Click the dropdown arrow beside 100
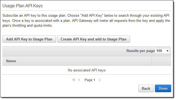Viewport: 176px width, 100px height. tap(167, 51)
